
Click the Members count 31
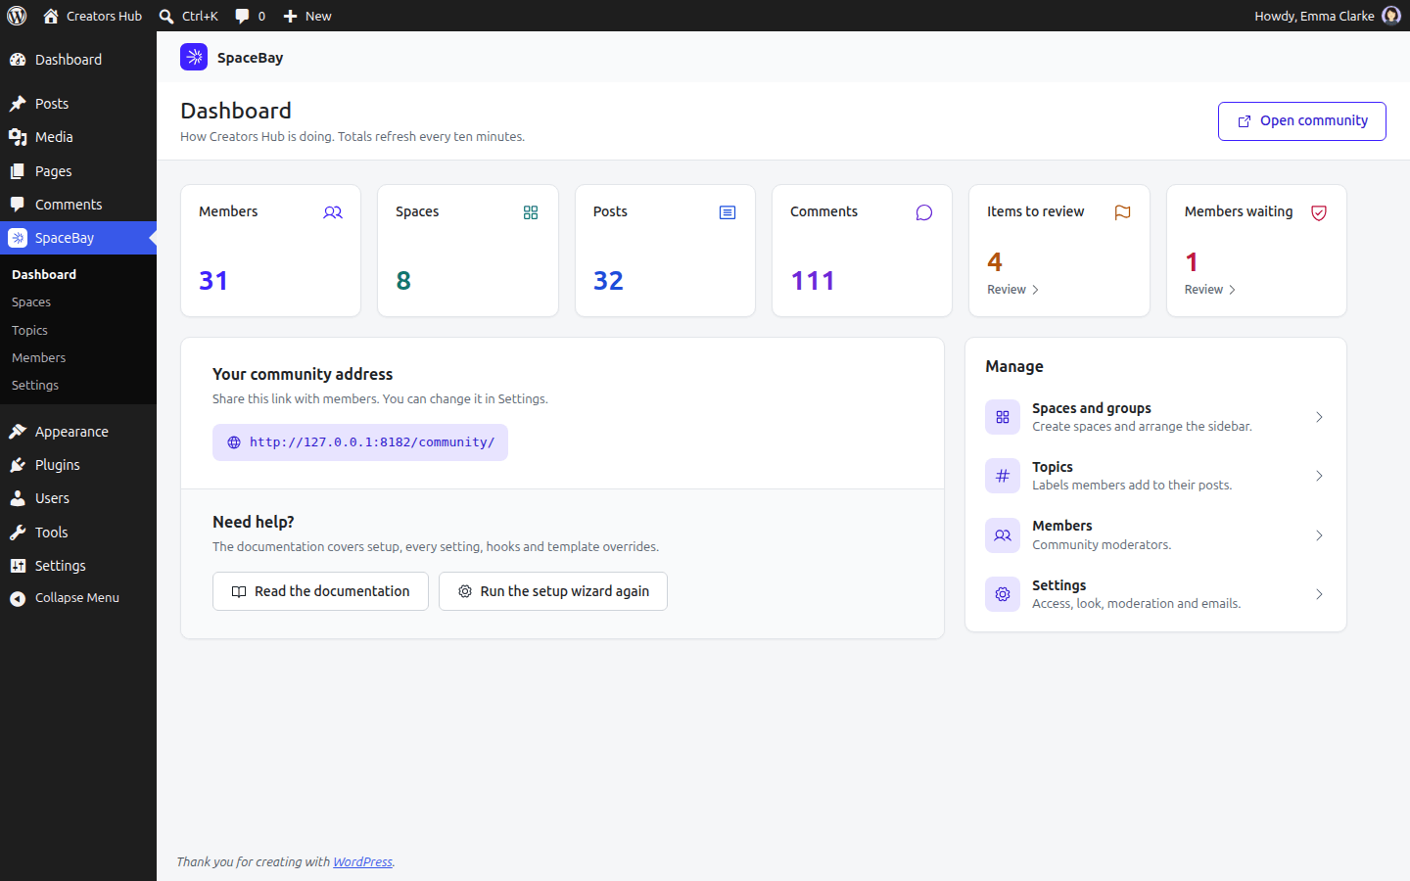213,281
